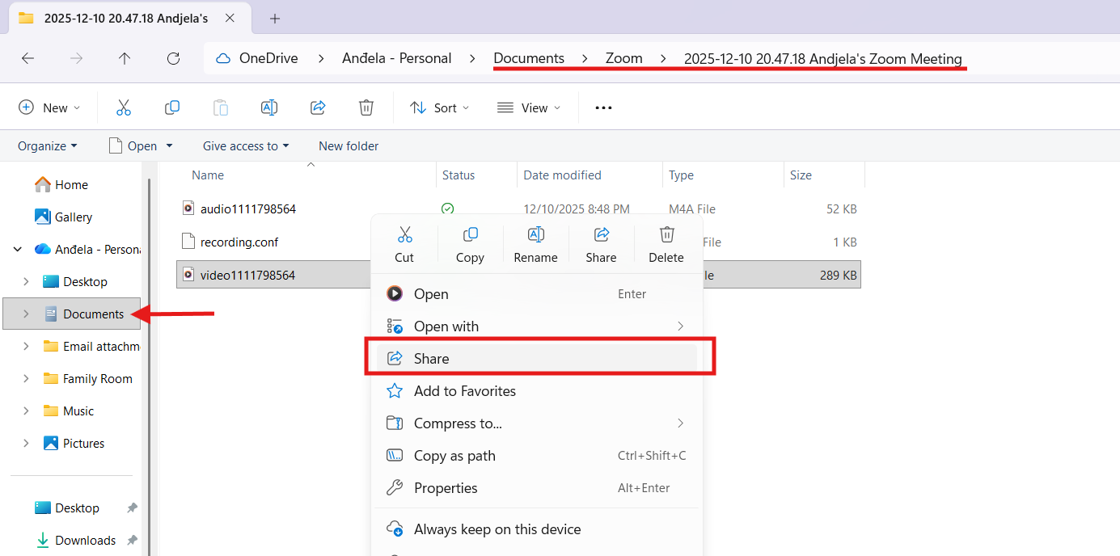Open the See more ellipsis toolbar menu
Image resolution: width=1120 pixels, height=556 pixels.
click(603, 107)
